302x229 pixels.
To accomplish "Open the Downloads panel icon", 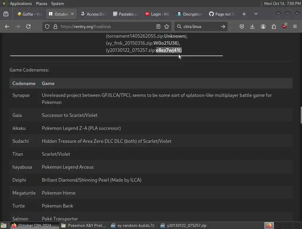I will pyautogui.click(x=252, y=26).
